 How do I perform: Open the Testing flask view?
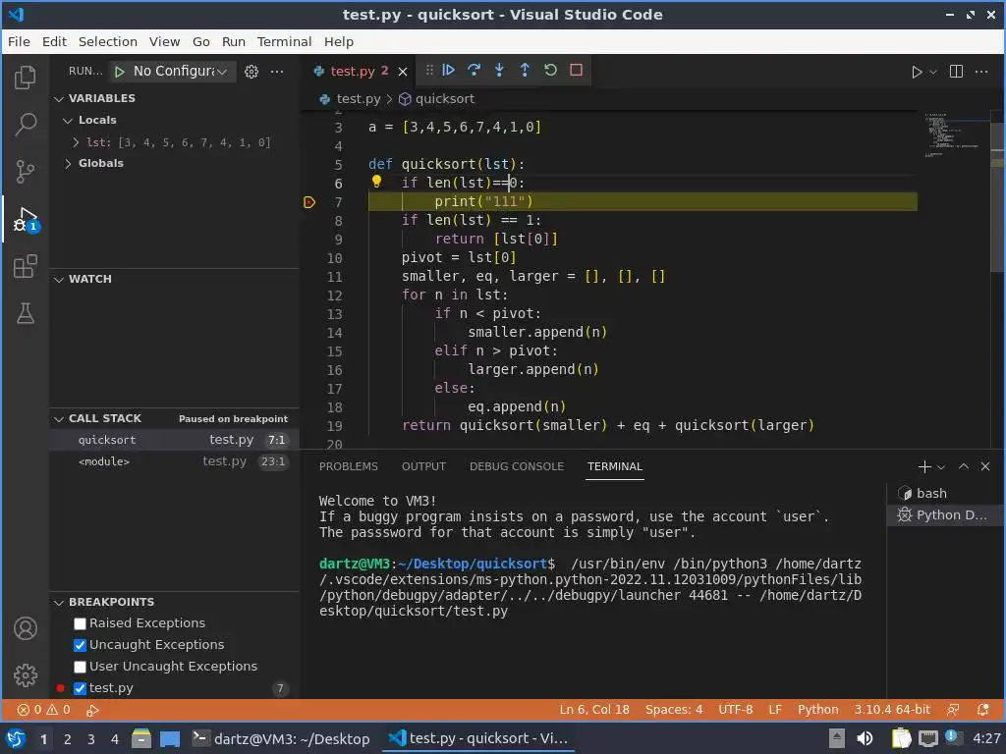(x=25, y=313)
